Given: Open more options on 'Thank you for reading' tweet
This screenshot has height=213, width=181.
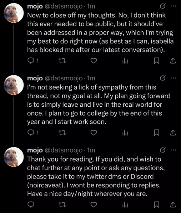Looking at the screenshot, I should tap(174, 150).
